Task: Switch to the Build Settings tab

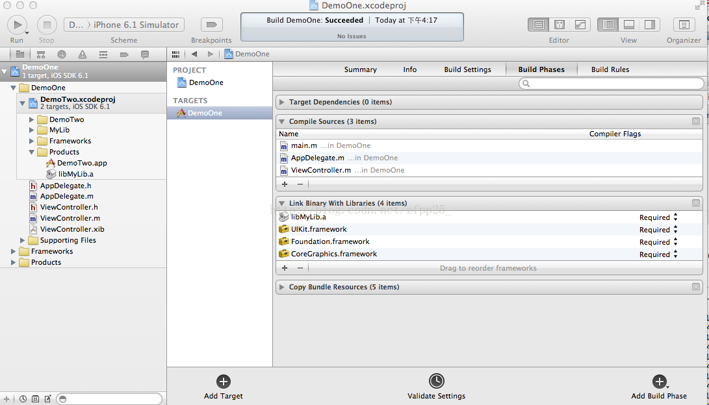Action: [x=467, y=69]
